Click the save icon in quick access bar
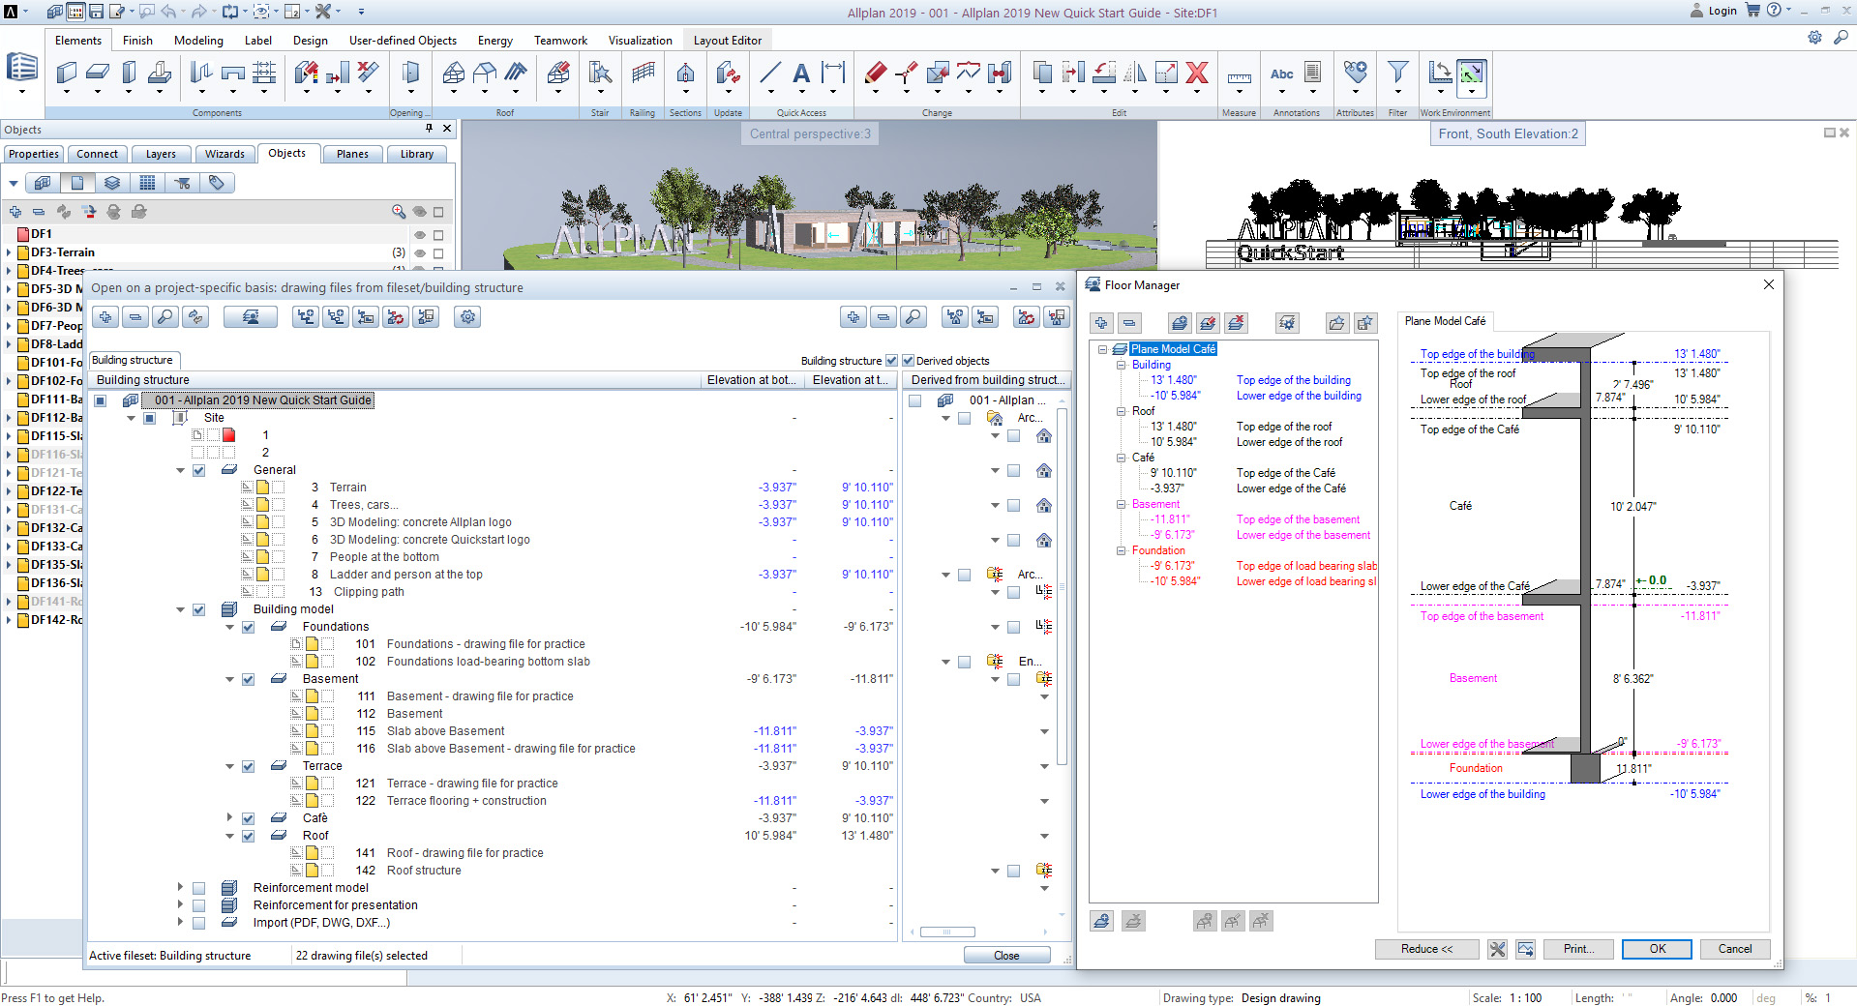 point(97,12)
